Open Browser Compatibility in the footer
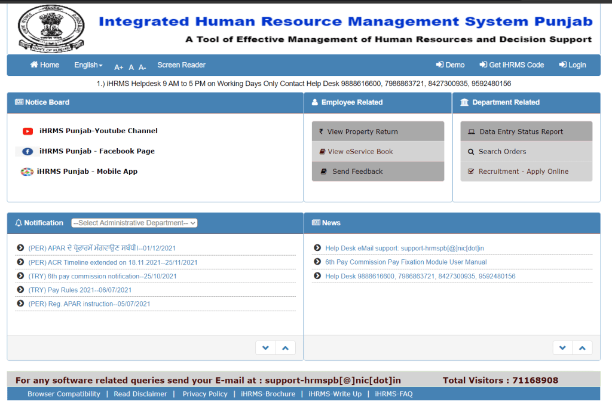 (63, 394)
